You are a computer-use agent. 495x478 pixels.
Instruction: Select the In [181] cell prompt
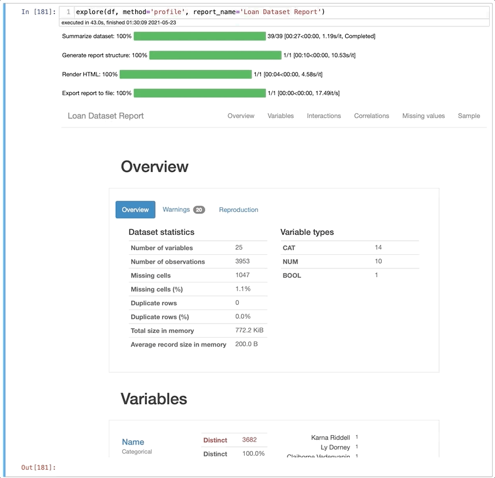[x=39, y=12]
